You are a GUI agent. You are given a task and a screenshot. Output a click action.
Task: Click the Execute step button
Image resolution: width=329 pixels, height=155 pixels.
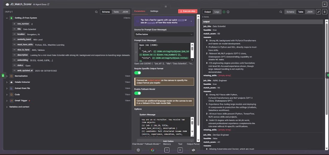(x=188, y=11)
